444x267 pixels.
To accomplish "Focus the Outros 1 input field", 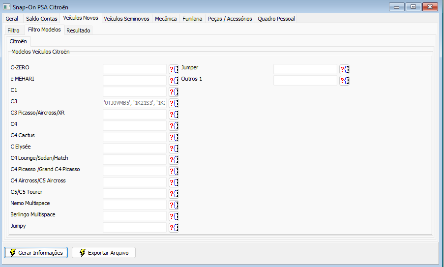I will pos(305,81).
